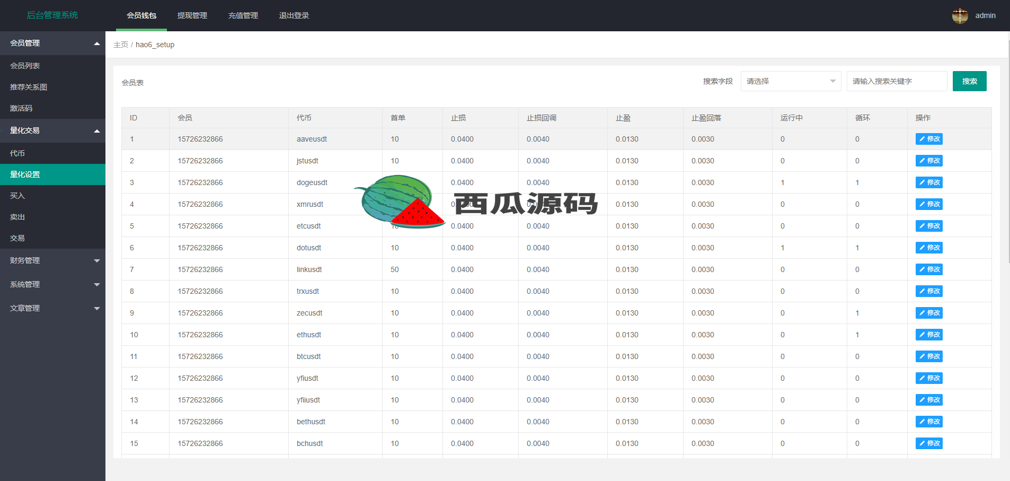Edit the btcusdt row settings
Image resolution: width=1010 pixels, height=481 pixels.
[x=929, y=356]
